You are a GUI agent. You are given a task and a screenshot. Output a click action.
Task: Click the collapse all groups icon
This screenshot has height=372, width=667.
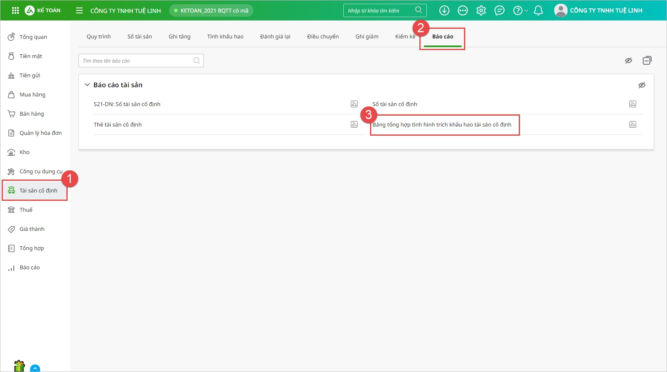pyautogui.click(x=647, y=61)
